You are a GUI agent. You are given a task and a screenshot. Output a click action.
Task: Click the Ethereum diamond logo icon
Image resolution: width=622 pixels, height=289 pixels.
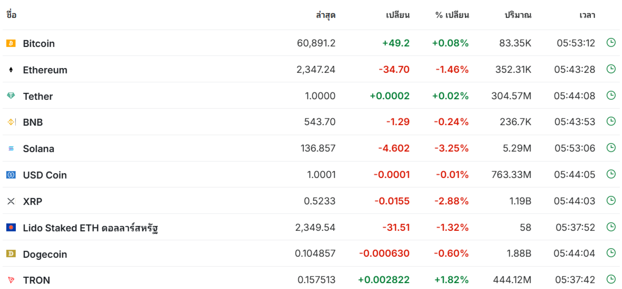(11, 70)
